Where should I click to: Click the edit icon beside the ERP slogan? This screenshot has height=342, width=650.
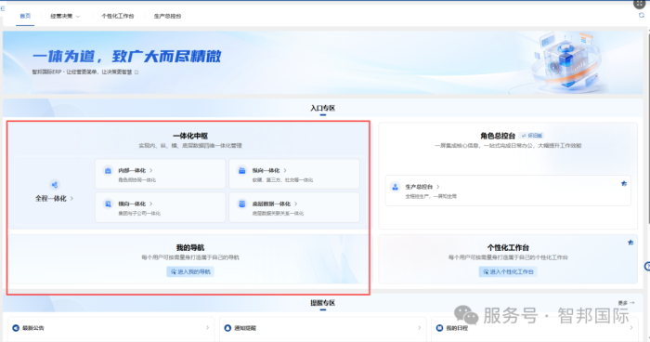coord(136,72)
